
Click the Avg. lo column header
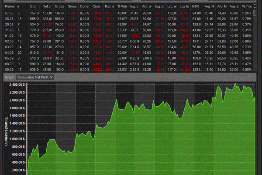159,7
